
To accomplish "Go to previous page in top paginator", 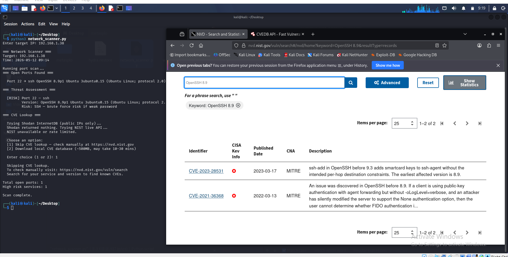I will click(455, 123).
